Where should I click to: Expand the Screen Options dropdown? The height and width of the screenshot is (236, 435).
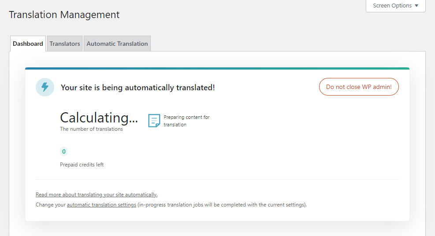coord(395,6)
